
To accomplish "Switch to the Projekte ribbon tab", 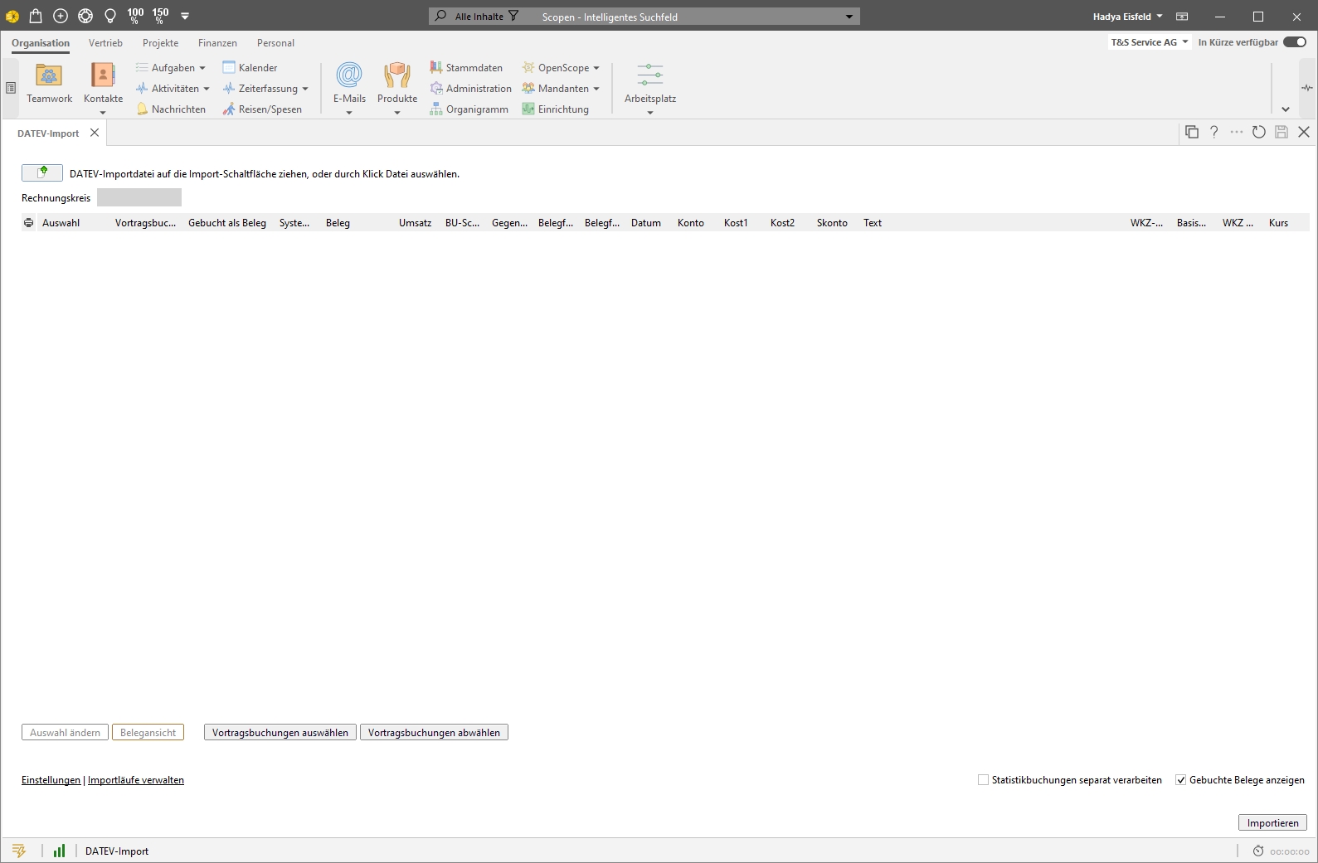I will point(160,43).
